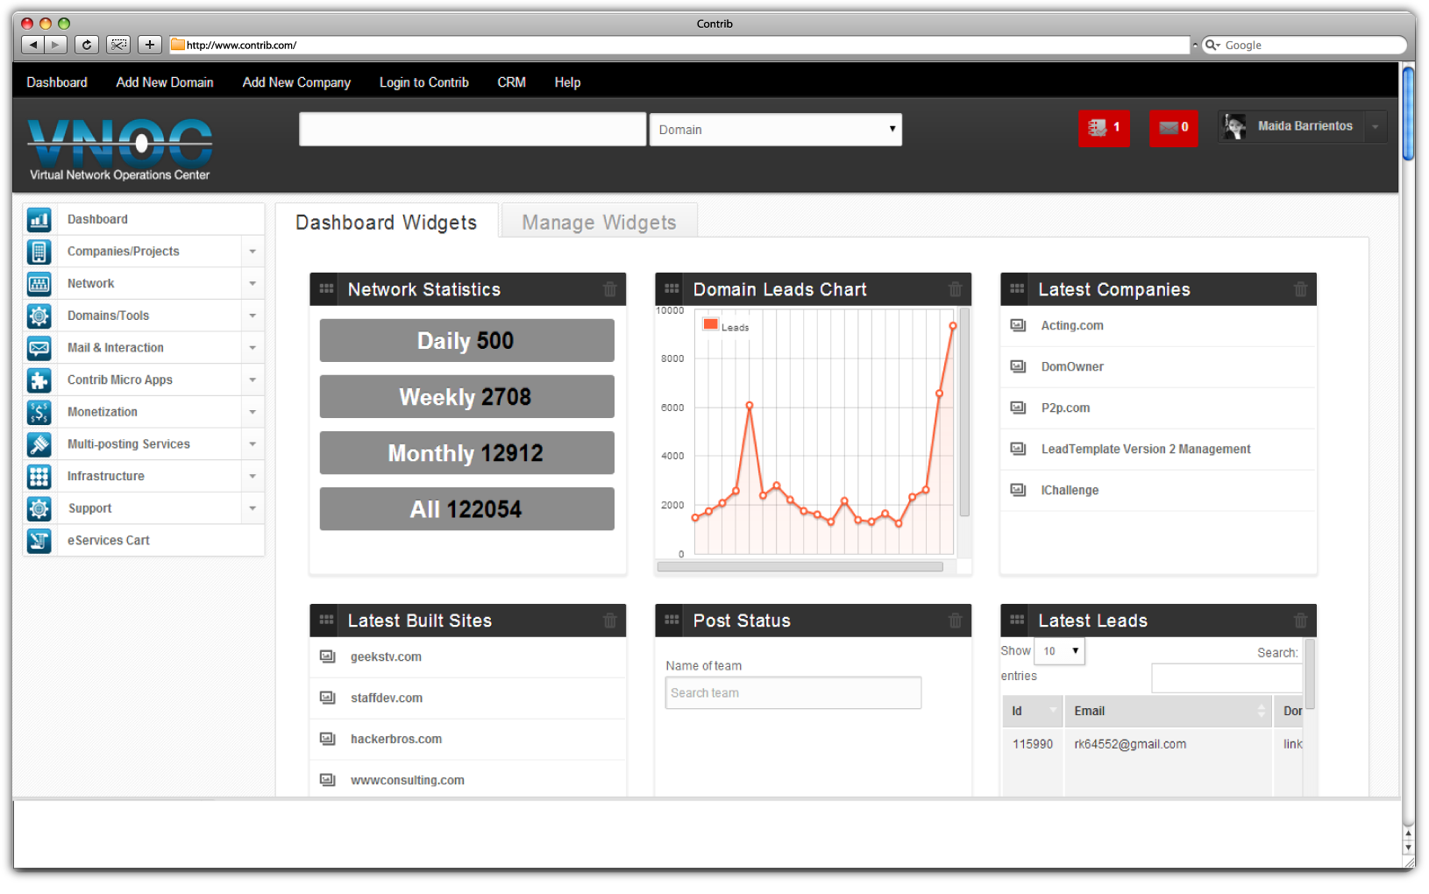Click the Contrib Micro Apps puzzle icon
This screenshot has height=894, width=1429.
click(x=39, y=380)
